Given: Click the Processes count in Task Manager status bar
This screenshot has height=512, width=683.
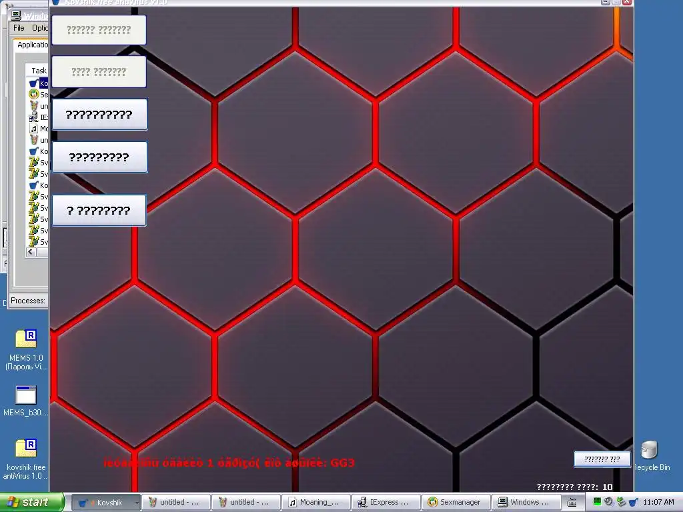Looking at the screenshot, I should [x=28, y=301].
